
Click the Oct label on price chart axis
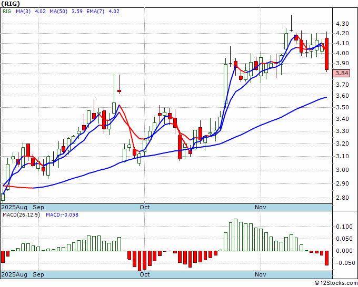pos(145,208)
